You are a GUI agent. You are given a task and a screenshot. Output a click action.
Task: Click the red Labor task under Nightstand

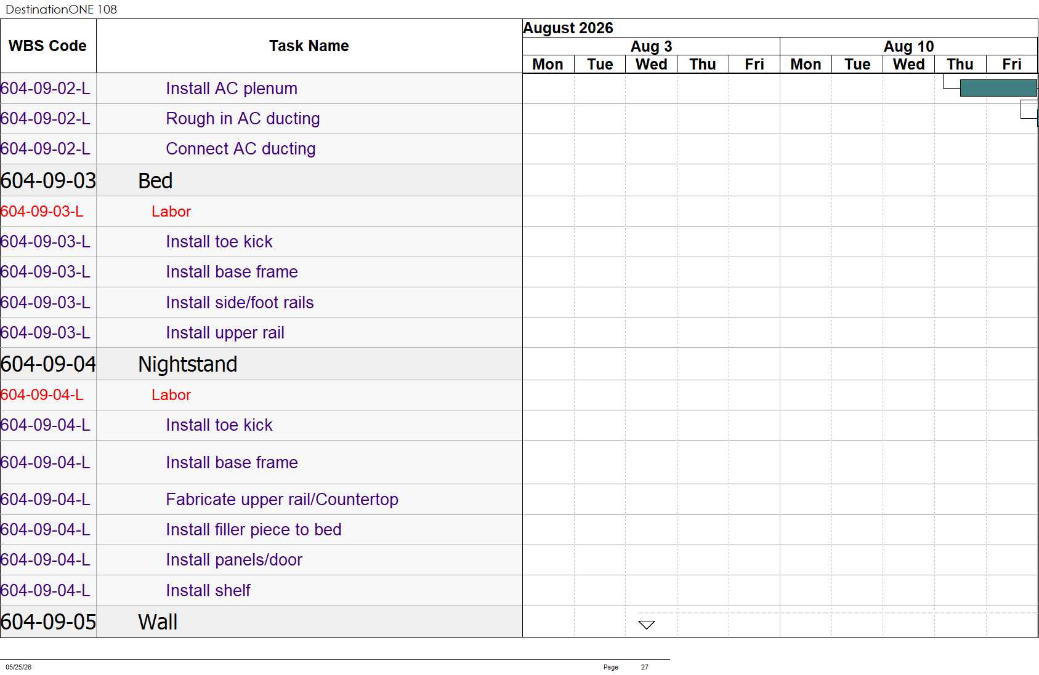pyautogui.click(x=171, y=395)
